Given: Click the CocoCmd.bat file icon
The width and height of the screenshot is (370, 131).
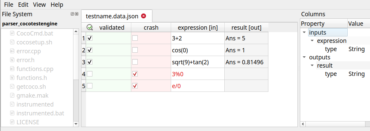Looking at the screenshot, I should (x=13, y=33).
